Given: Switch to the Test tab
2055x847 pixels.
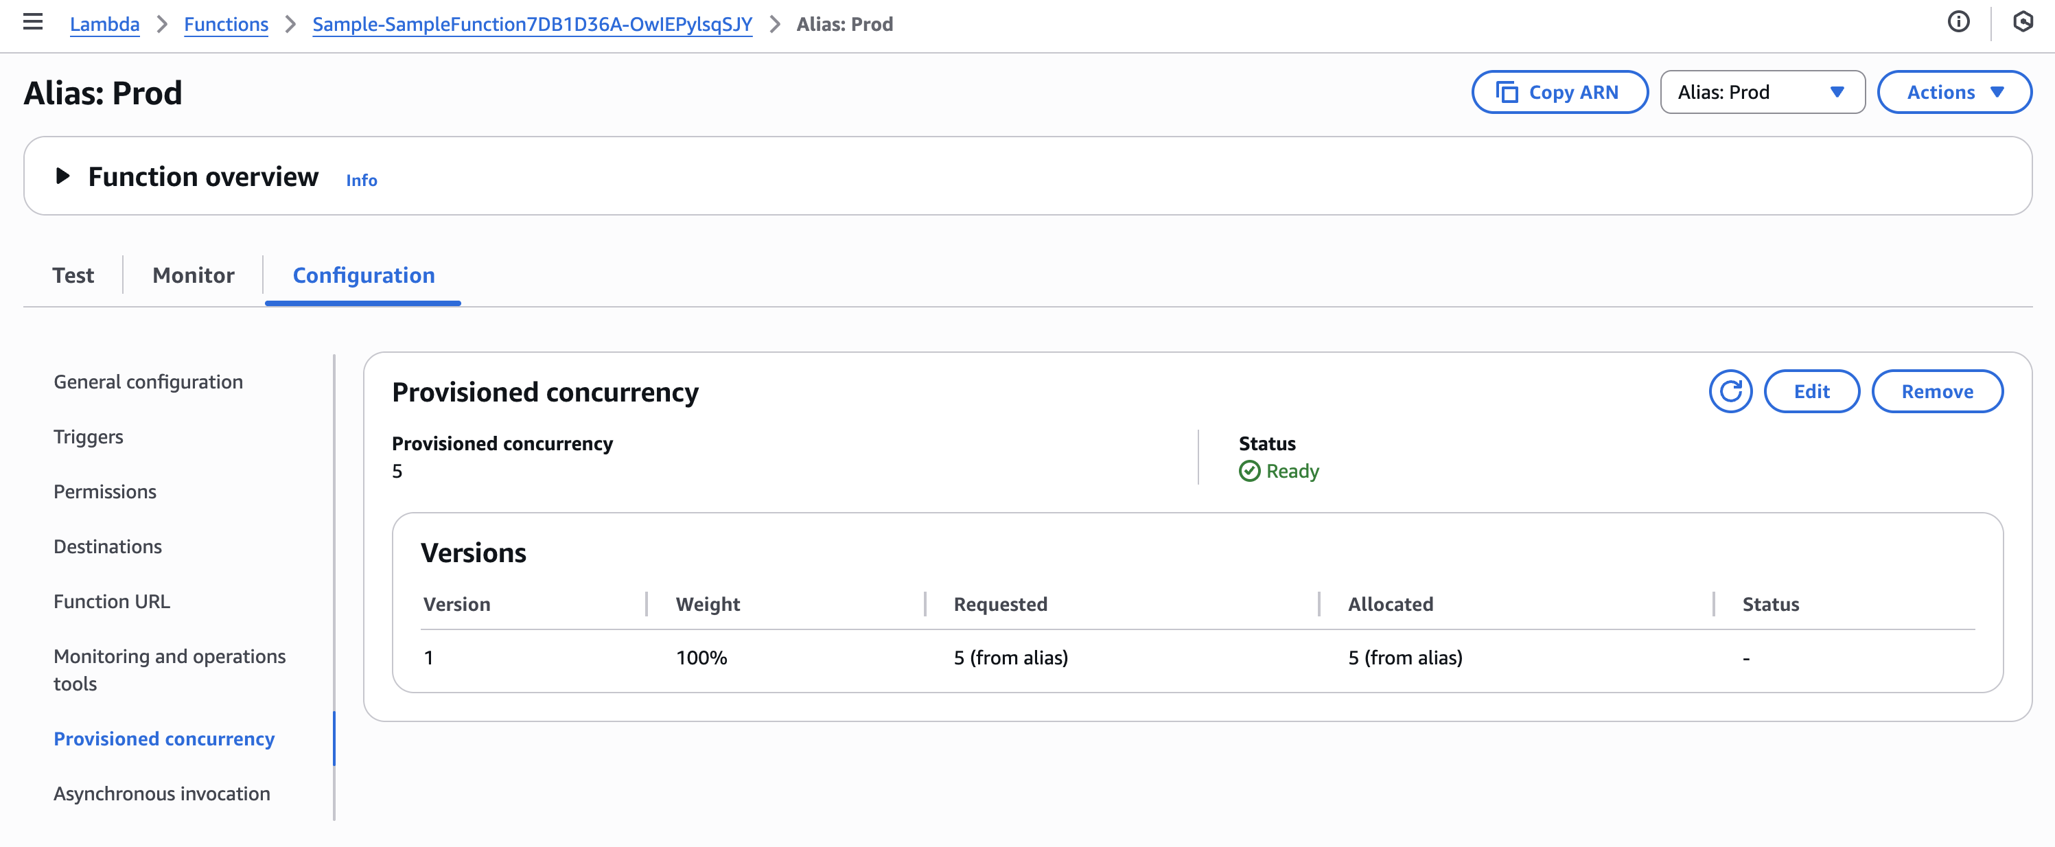Looking at the screenshot, I should [73, 275].
